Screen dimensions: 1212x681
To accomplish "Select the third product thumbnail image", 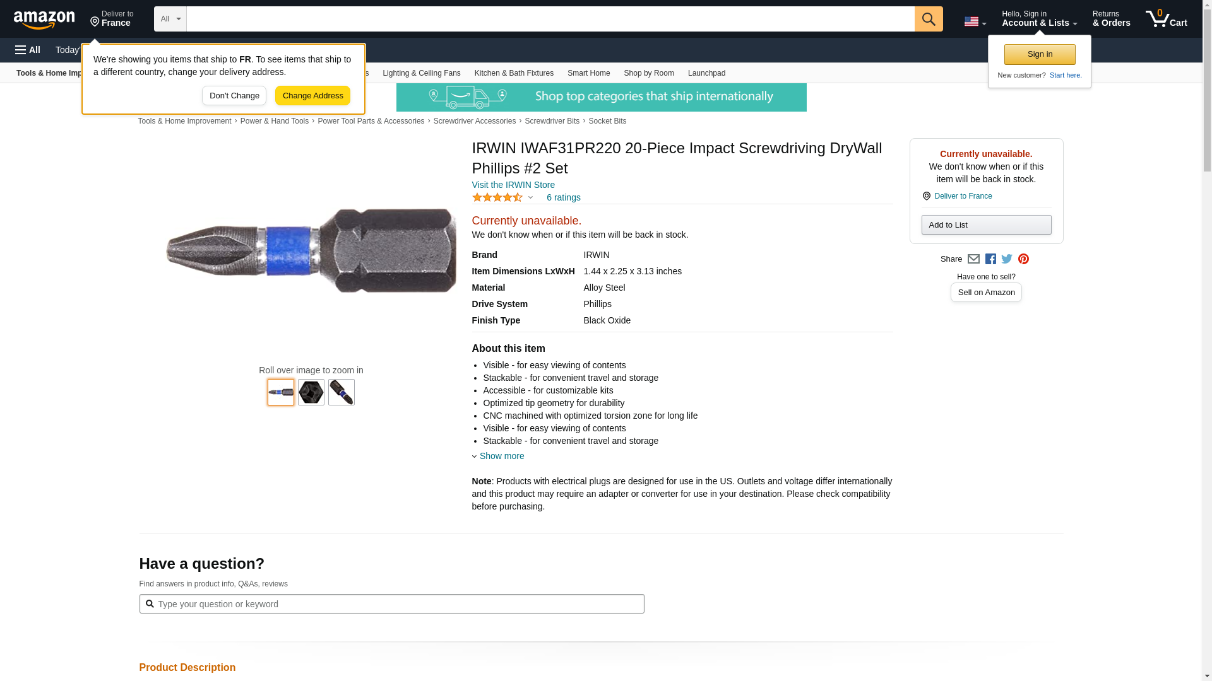I will pyautogui.click(x=342, y=392).
